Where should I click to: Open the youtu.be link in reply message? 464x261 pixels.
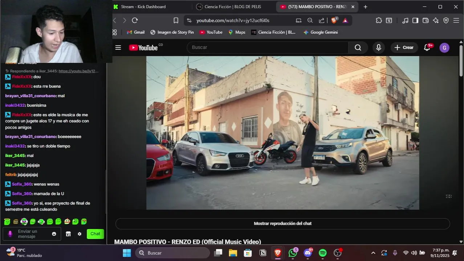[78, 71]
